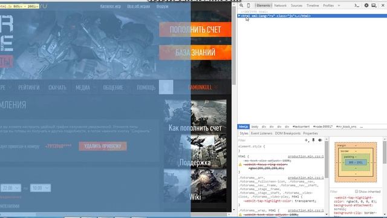
Task: Activate the DevTools inspect element magnifier
Action: tap(241, 5)
